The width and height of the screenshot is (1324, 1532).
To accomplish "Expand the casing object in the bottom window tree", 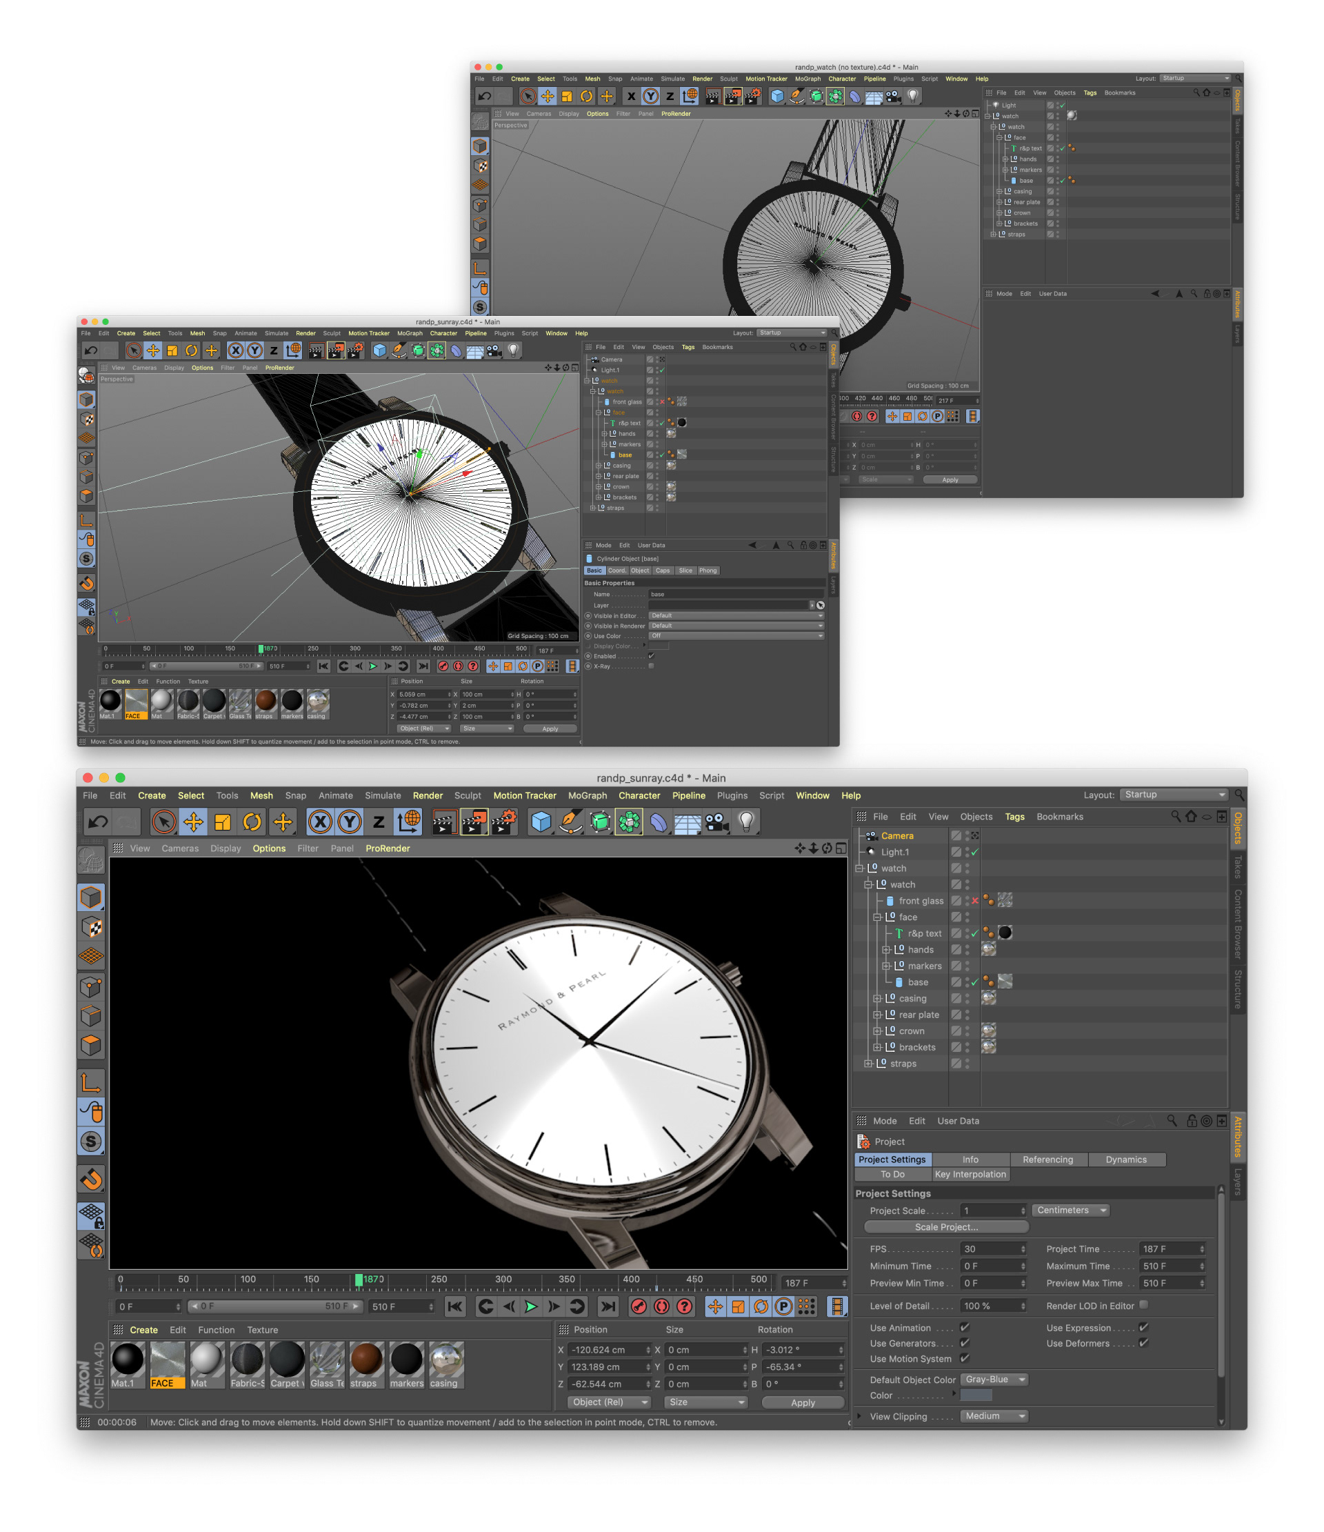I will [x=877, y=998].
